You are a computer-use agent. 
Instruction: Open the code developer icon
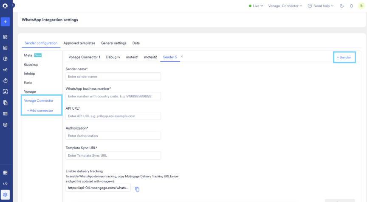click(5, 184)
